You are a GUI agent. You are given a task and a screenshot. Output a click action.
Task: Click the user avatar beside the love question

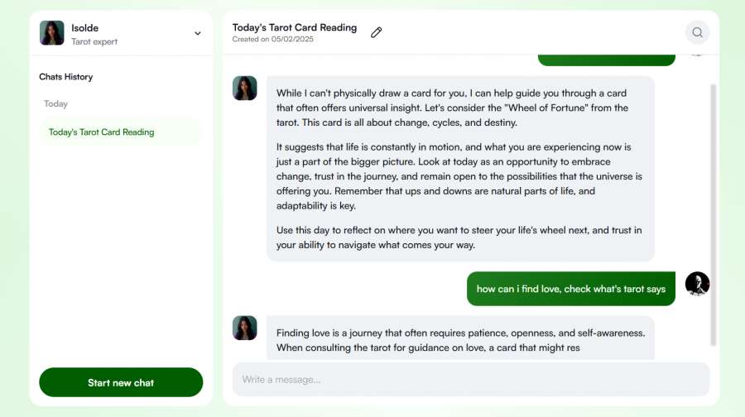click(x=697, y=284)
